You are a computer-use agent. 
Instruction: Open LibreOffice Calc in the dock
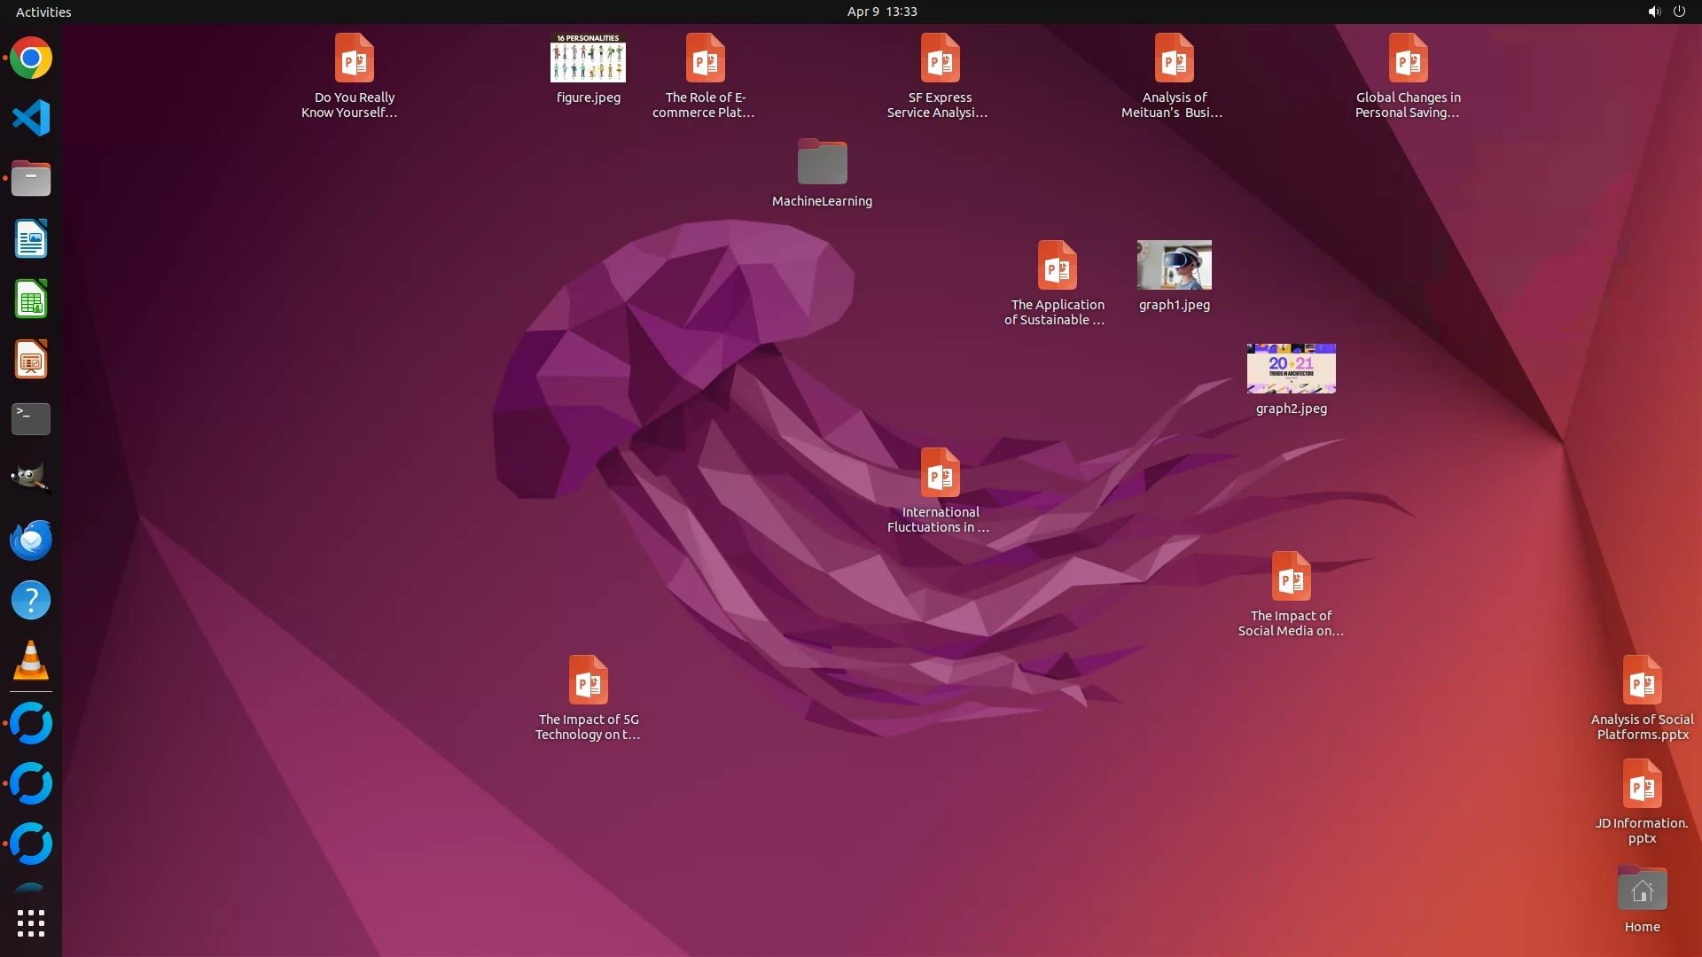click(31, 300)
